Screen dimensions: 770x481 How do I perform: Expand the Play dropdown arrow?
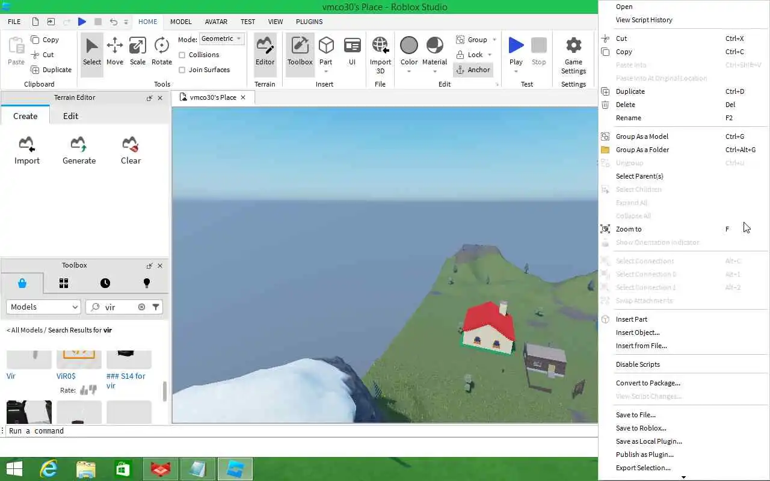click(516, 72)
